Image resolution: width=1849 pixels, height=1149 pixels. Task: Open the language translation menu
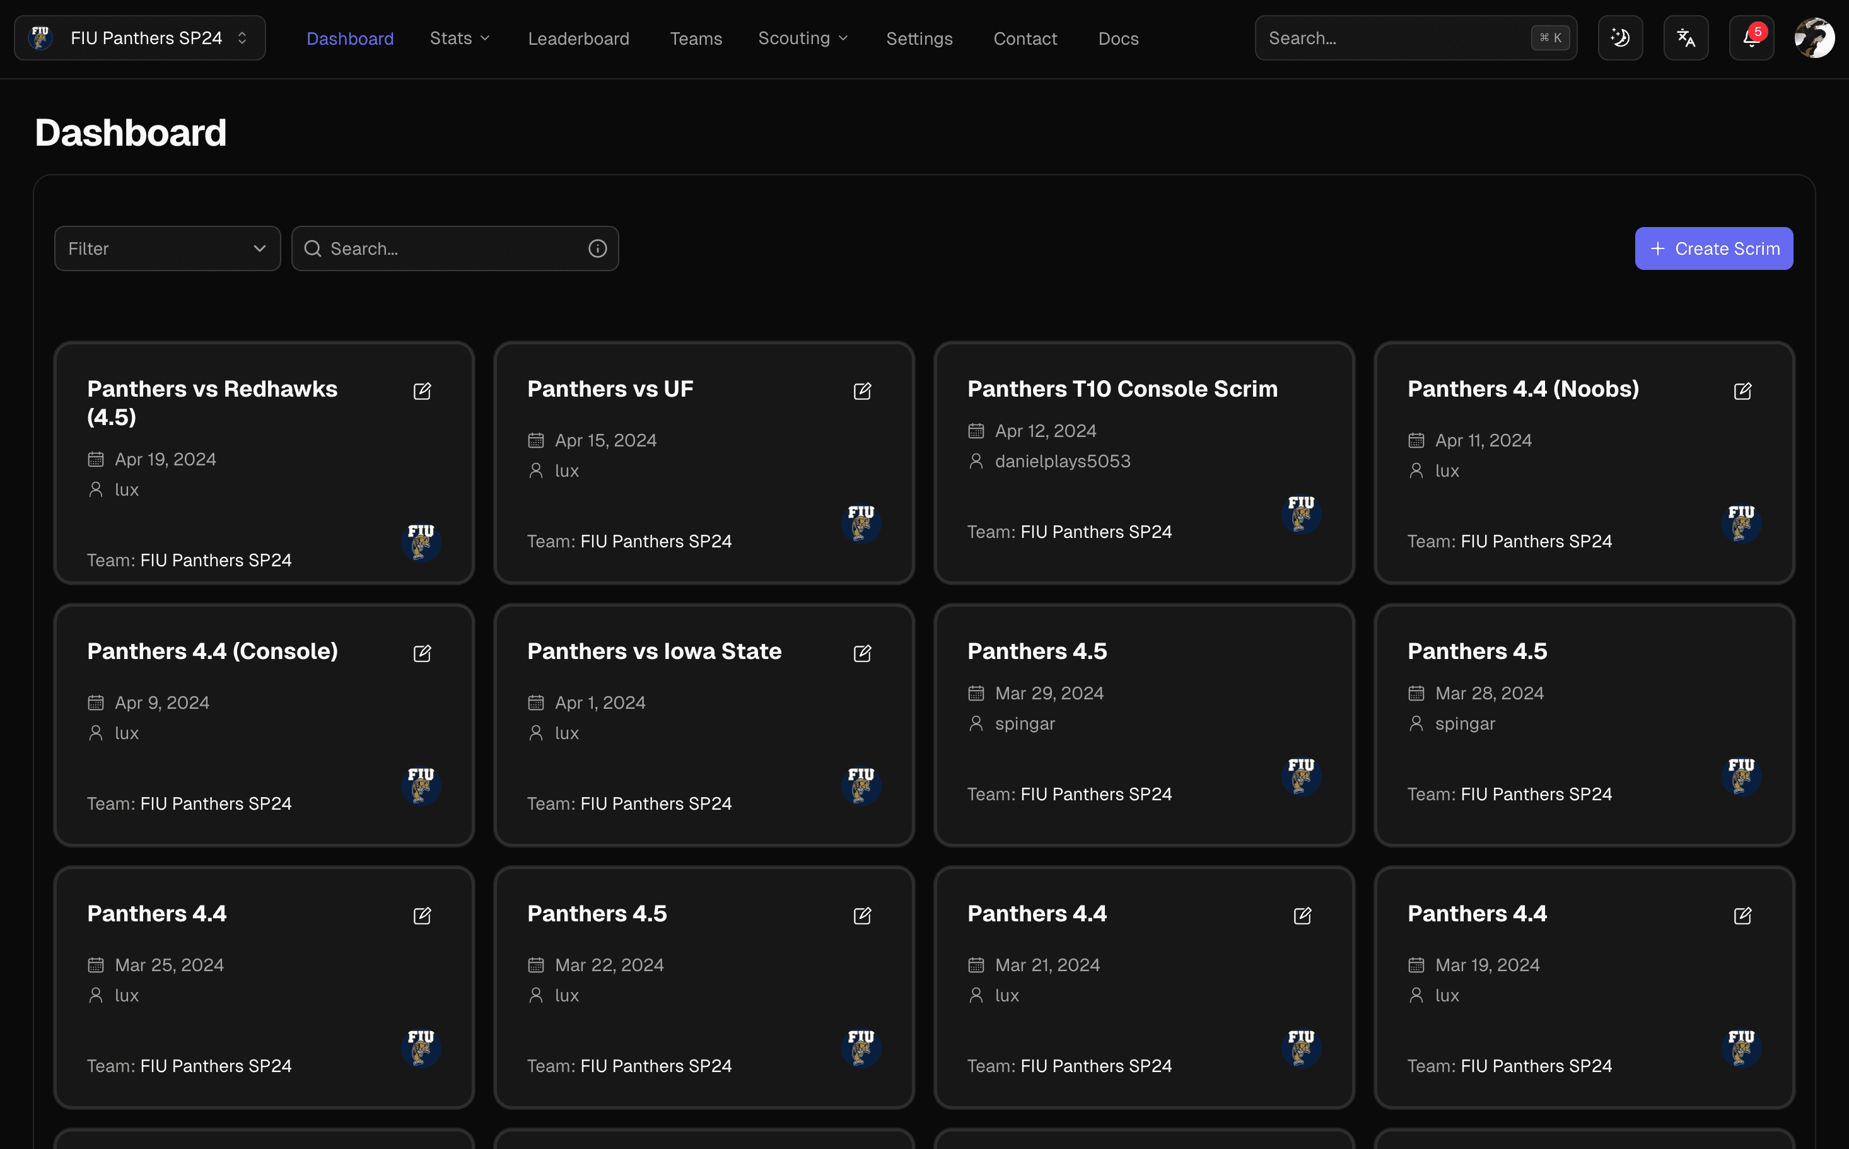coord(1686,37)
